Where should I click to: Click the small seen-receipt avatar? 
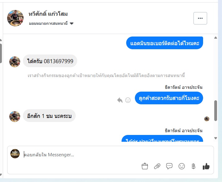coord(207,119)
